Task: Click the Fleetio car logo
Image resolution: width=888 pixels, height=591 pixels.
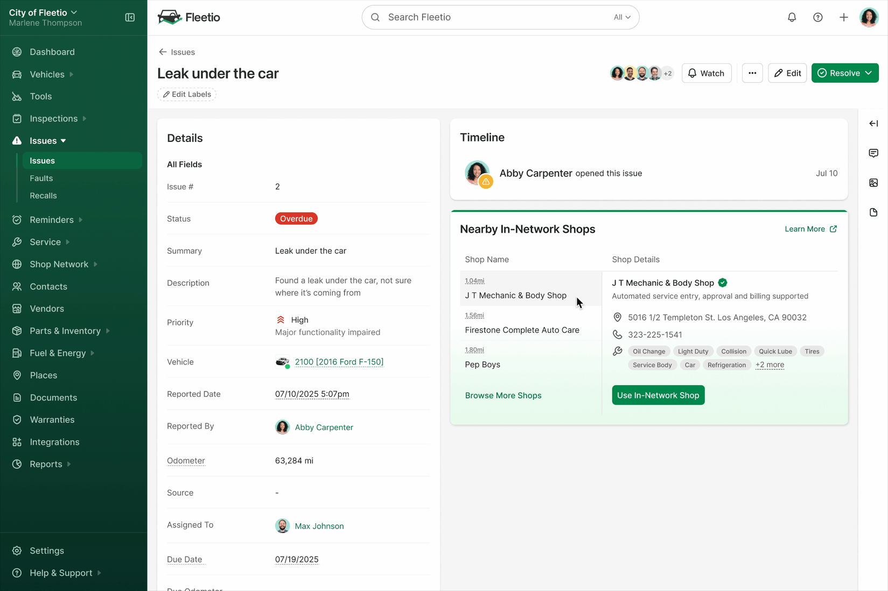Action: [x=170, y=17]
